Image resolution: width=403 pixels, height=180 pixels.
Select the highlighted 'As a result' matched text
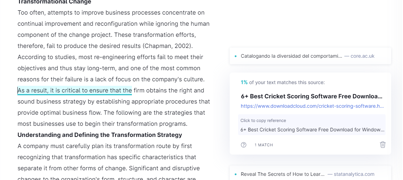point(74,90)
